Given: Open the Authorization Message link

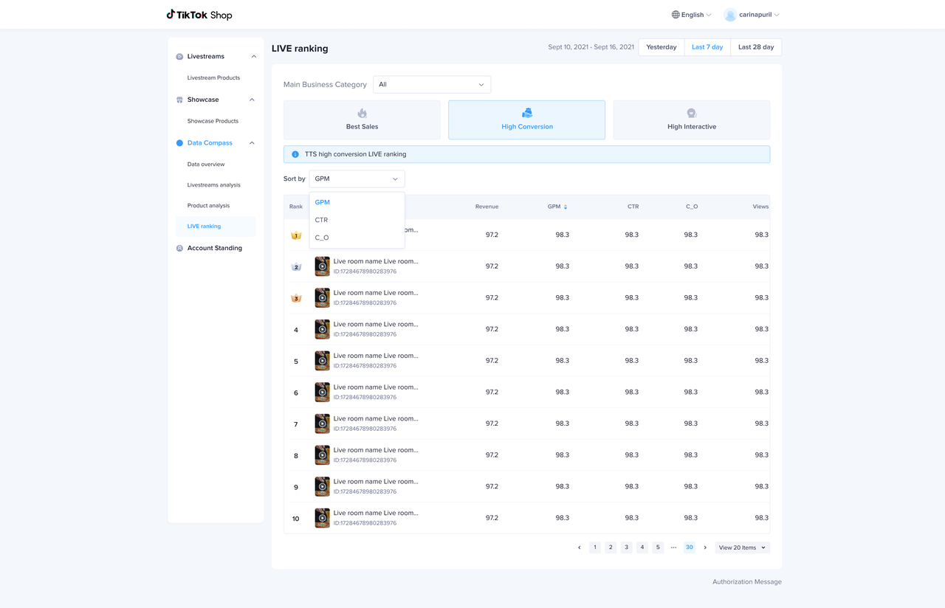Looking at the screenshot, I should pyautogui.click(x=746, y=581).
